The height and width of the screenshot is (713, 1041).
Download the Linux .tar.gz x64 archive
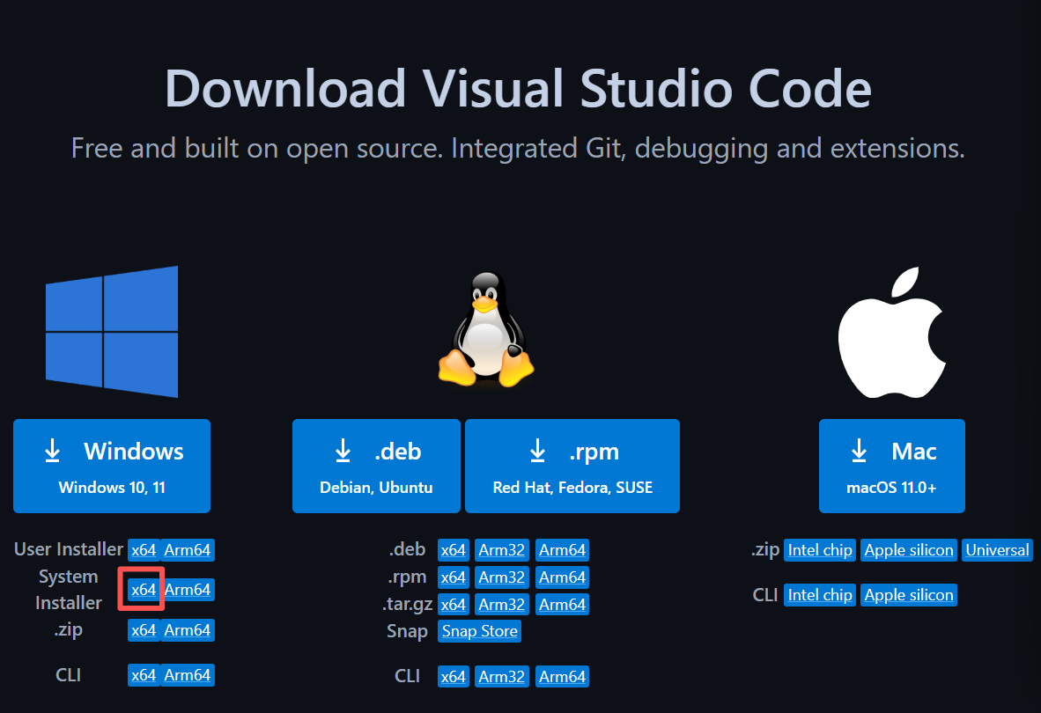point(454,605)
